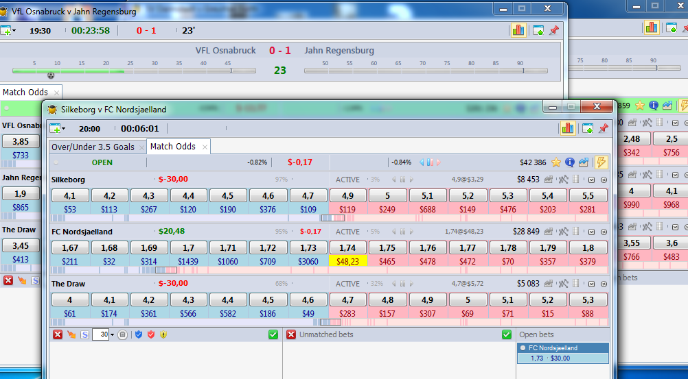Select the FC Nordsjaelland open bet entry

tap(563, 348)
